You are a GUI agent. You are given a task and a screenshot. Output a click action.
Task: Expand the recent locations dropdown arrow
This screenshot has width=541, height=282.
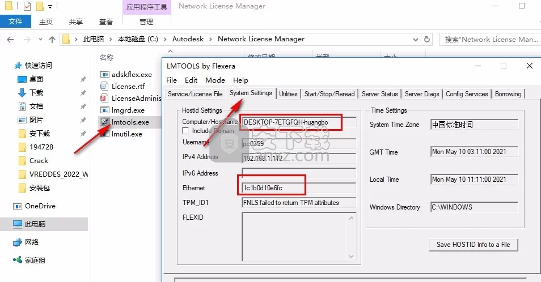click(x=40, y=40)
